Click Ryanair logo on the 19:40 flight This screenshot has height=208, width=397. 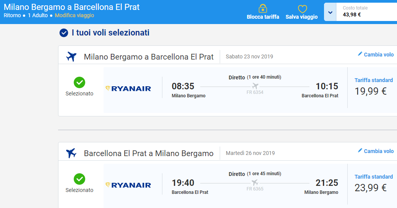click(128, 185)
